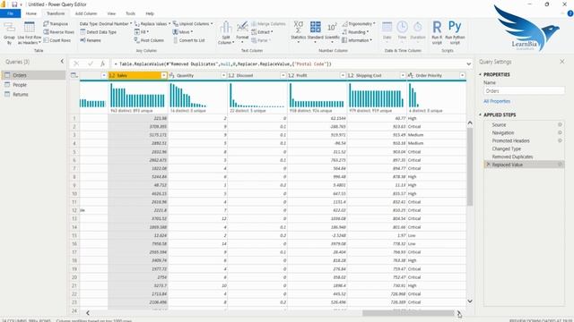Switch to the Add Column tab
Viewport: 574px width, 322px height.
point(86,13)
